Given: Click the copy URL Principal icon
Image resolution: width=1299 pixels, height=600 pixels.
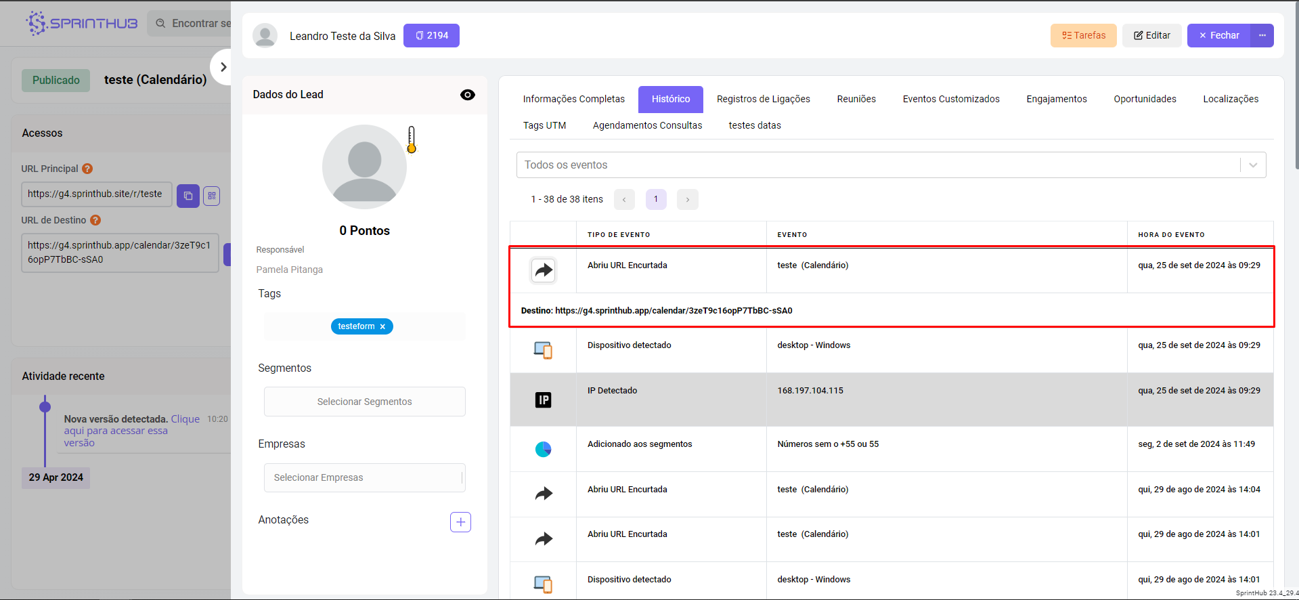Looking at the screenshot, I should (x=188, y=196).
